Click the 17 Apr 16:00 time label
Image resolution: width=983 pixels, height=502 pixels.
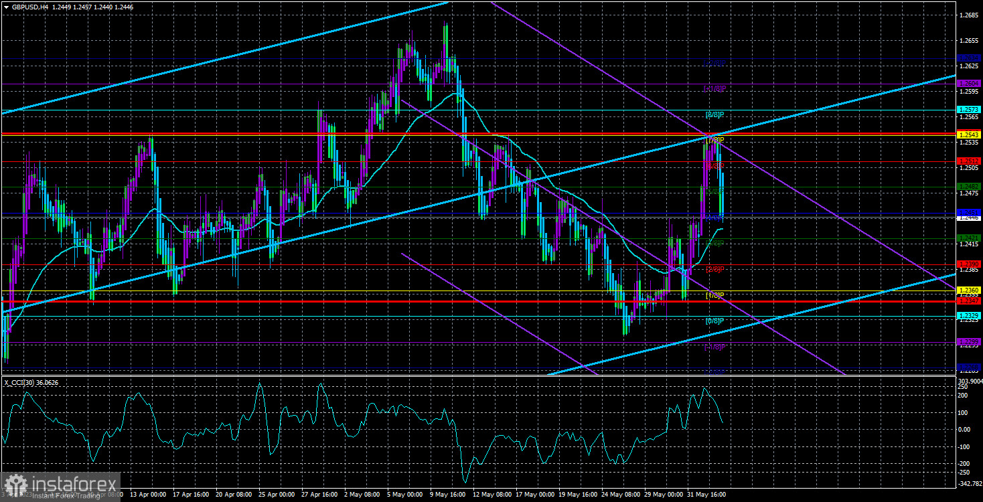pyautogui.click(x=191, y=495)
